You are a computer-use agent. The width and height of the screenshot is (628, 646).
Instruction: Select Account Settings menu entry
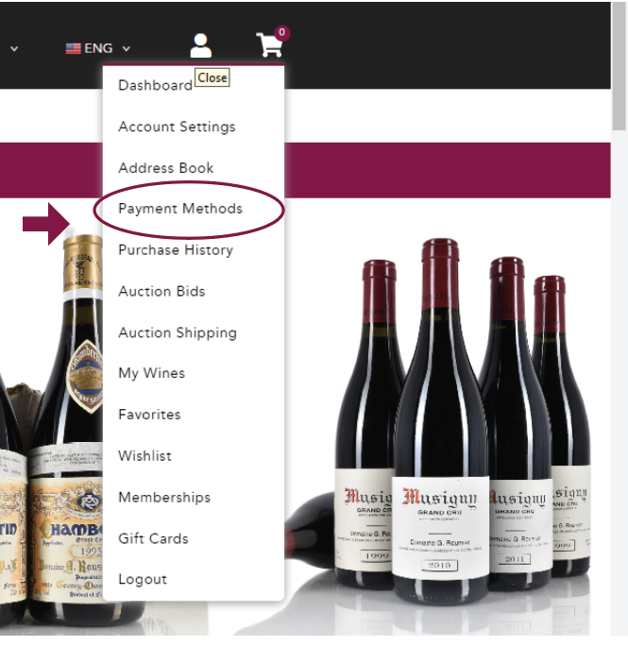pyautogui.click(x=177, y=127)
